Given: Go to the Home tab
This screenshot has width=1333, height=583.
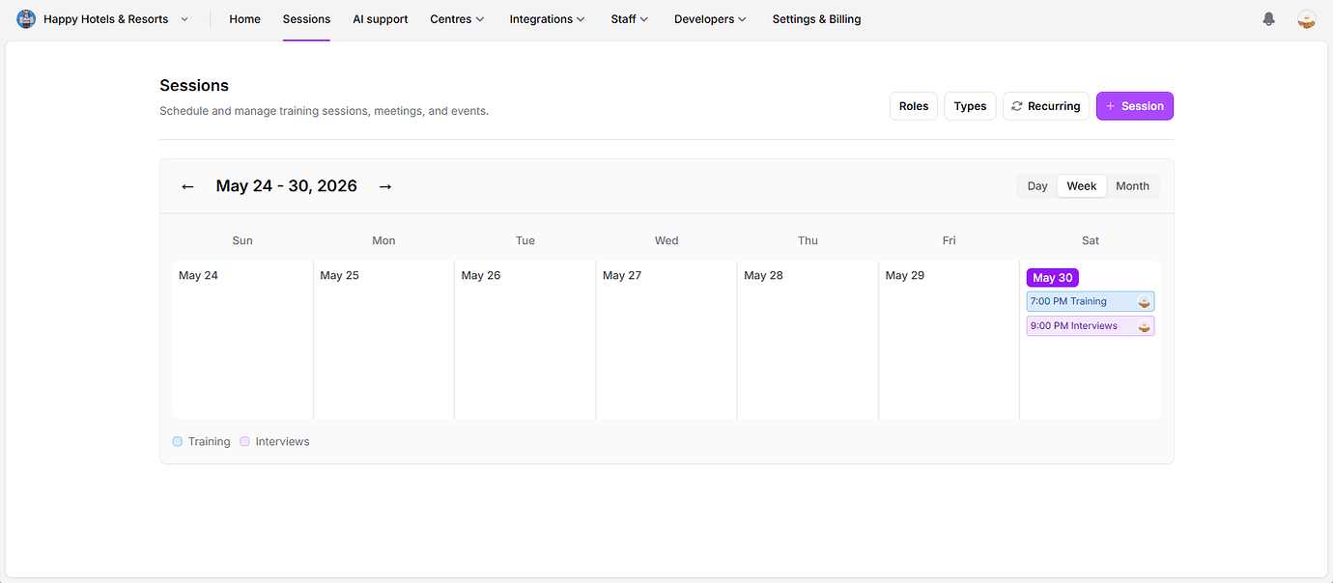Looking at the screenshot, I should [244, 19].
